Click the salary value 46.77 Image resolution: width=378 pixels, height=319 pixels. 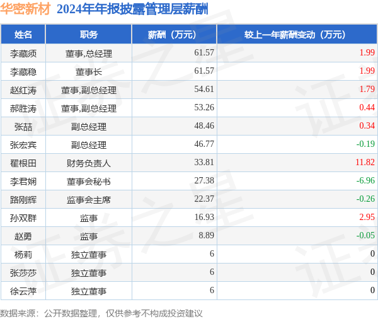pyautogui.click(x=204, y=144)
